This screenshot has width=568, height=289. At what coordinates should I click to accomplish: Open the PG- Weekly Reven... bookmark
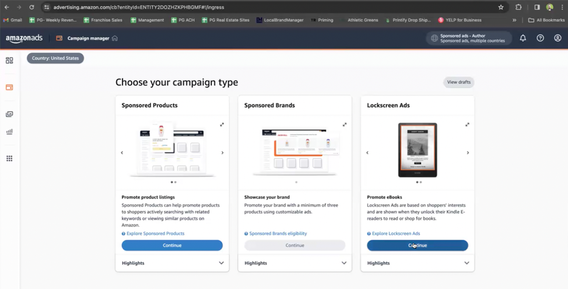pos(53,20)
